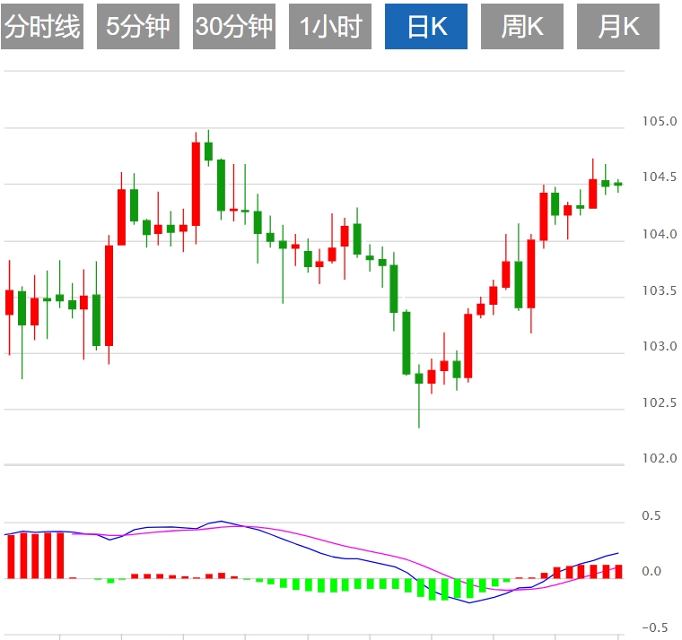This screenshot has width=682, height=640.
Task: Open the 1小时 interval tab
Action: tap(330, 27)
